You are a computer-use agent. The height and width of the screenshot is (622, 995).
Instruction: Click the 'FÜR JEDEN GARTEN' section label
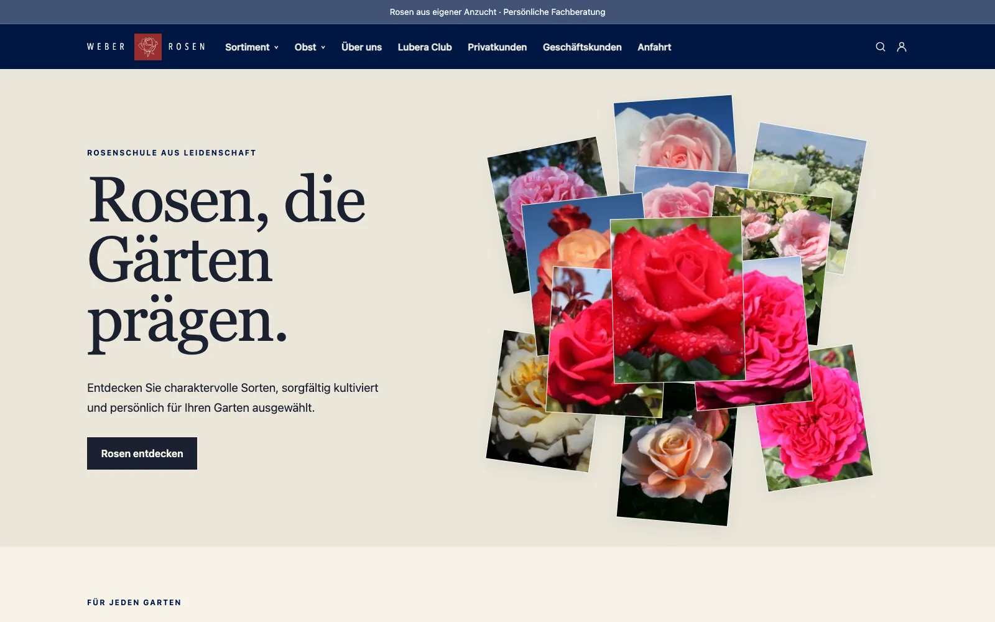[x=134, y=602]
